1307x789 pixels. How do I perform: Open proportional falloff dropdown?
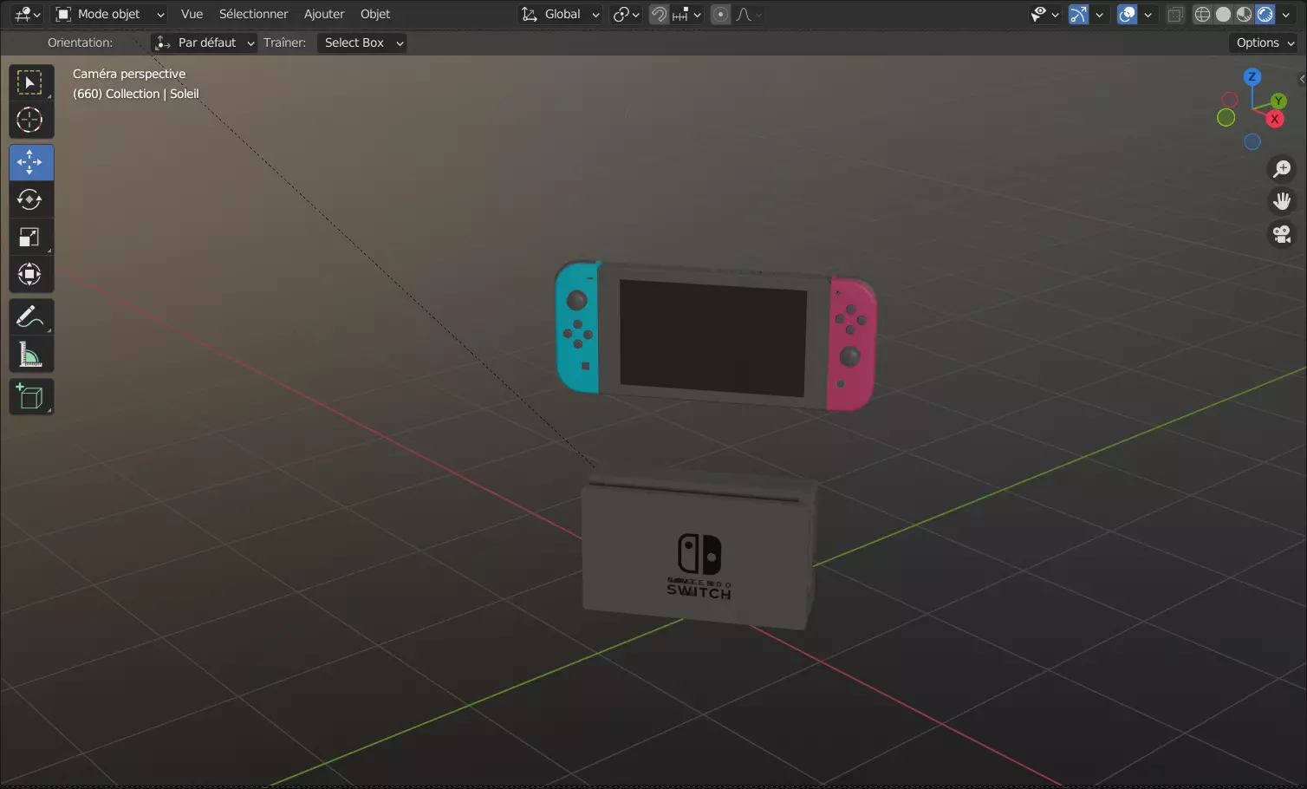tap(748, 15)
